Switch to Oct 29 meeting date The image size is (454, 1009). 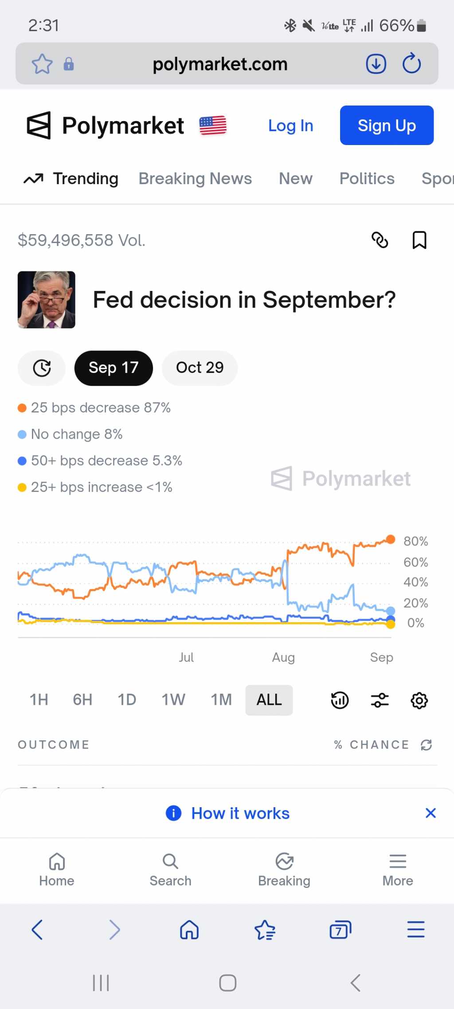pyautogui.click(x=200, y=368)
